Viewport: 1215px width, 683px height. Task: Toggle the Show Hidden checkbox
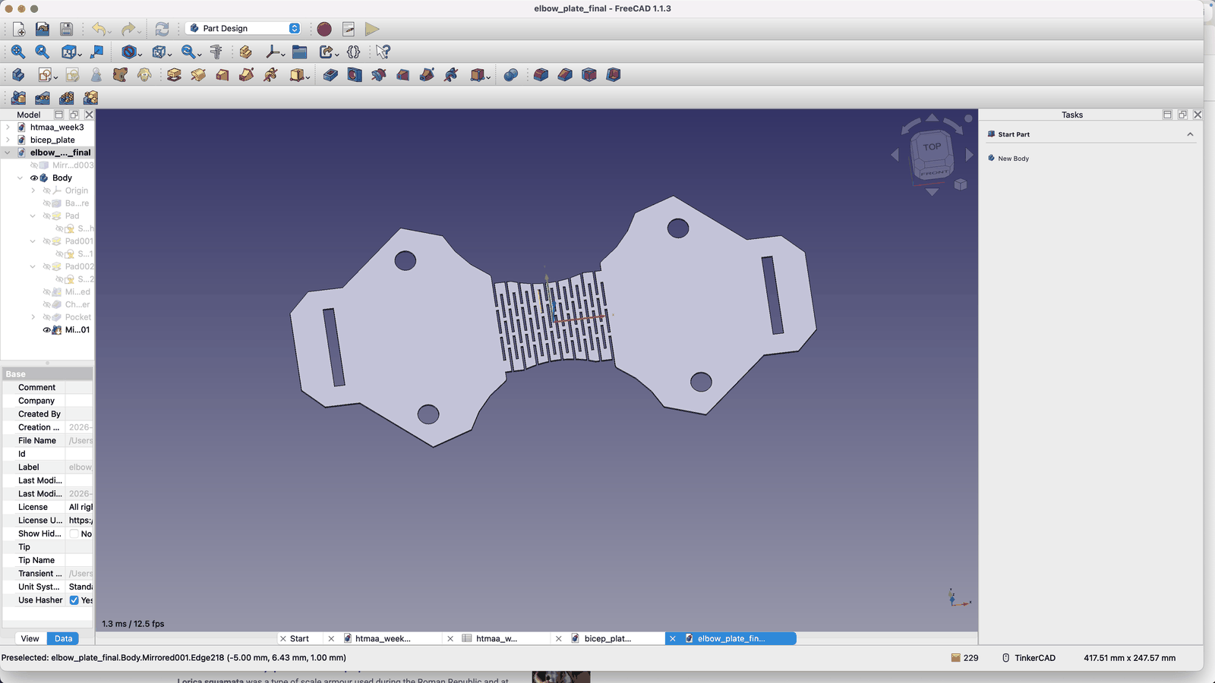point(74,533)
